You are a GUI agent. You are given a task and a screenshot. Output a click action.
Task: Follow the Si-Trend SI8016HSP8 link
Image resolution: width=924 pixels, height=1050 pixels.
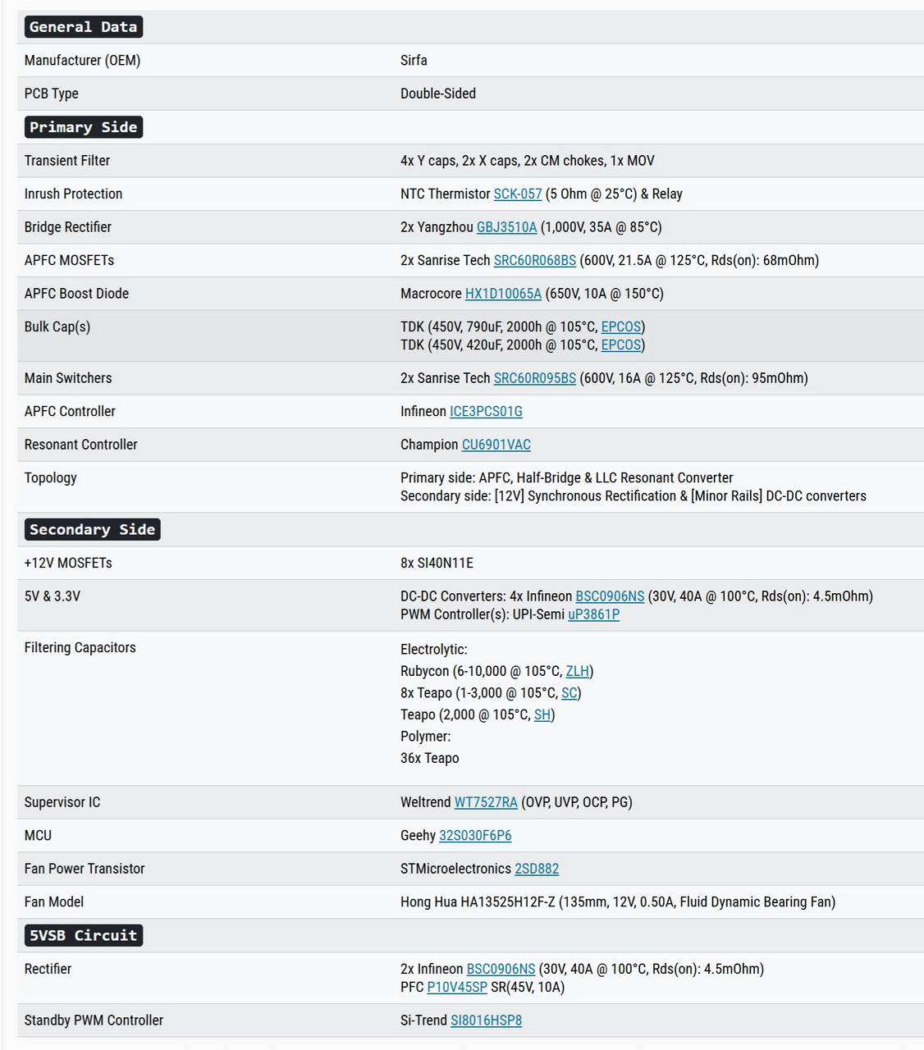(x=486, y=1020)
